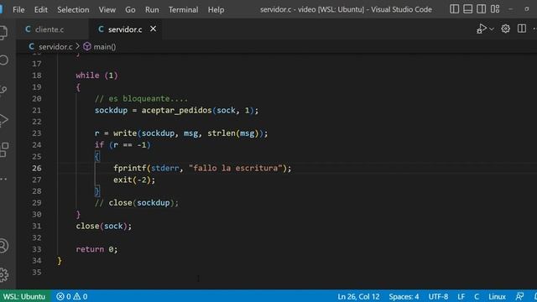Viewport: 537px width, 302px height.
Task: Open the Go menu
Action: coord(130,9)
